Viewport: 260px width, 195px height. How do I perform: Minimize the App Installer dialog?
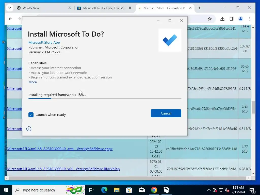pyautogui.click(x=158, y=21)
